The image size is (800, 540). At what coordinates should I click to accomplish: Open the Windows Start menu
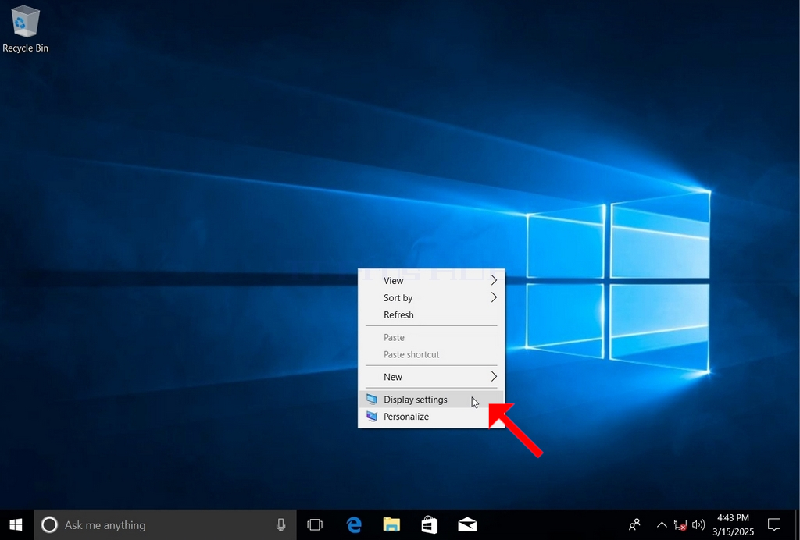(16, 524)
